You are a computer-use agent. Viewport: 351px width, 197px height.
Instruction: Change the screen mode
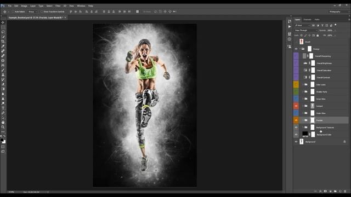point(3,152)
